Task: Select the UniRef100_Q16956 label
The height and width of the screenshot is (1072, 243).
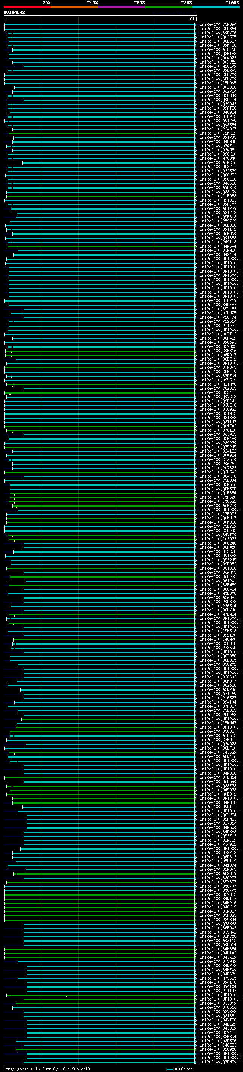Action: [218, 1049]
